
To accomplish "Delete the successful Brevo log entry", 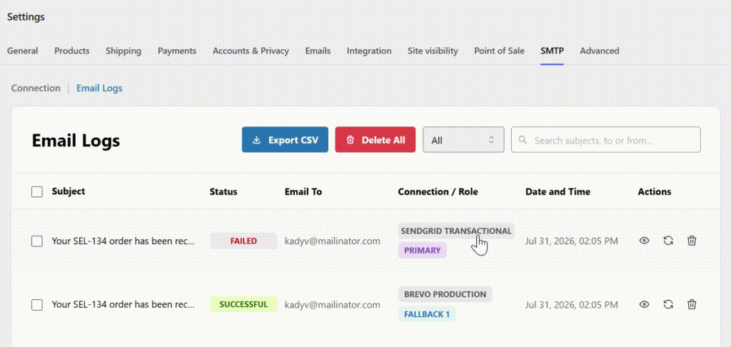I will tap(692, 305).
